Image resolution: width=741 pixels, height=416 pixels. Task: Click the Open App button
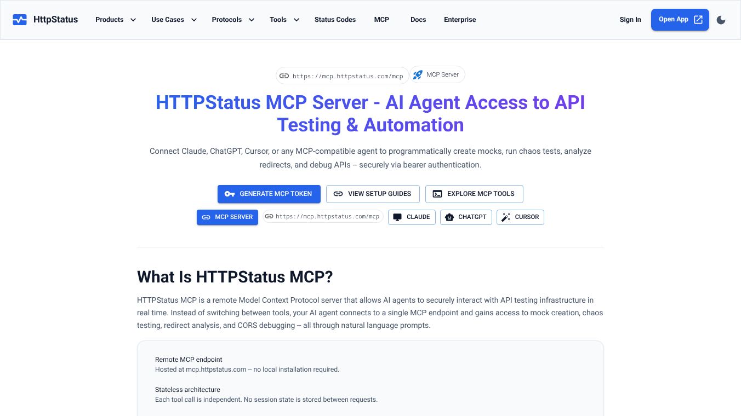pos(680,20)
